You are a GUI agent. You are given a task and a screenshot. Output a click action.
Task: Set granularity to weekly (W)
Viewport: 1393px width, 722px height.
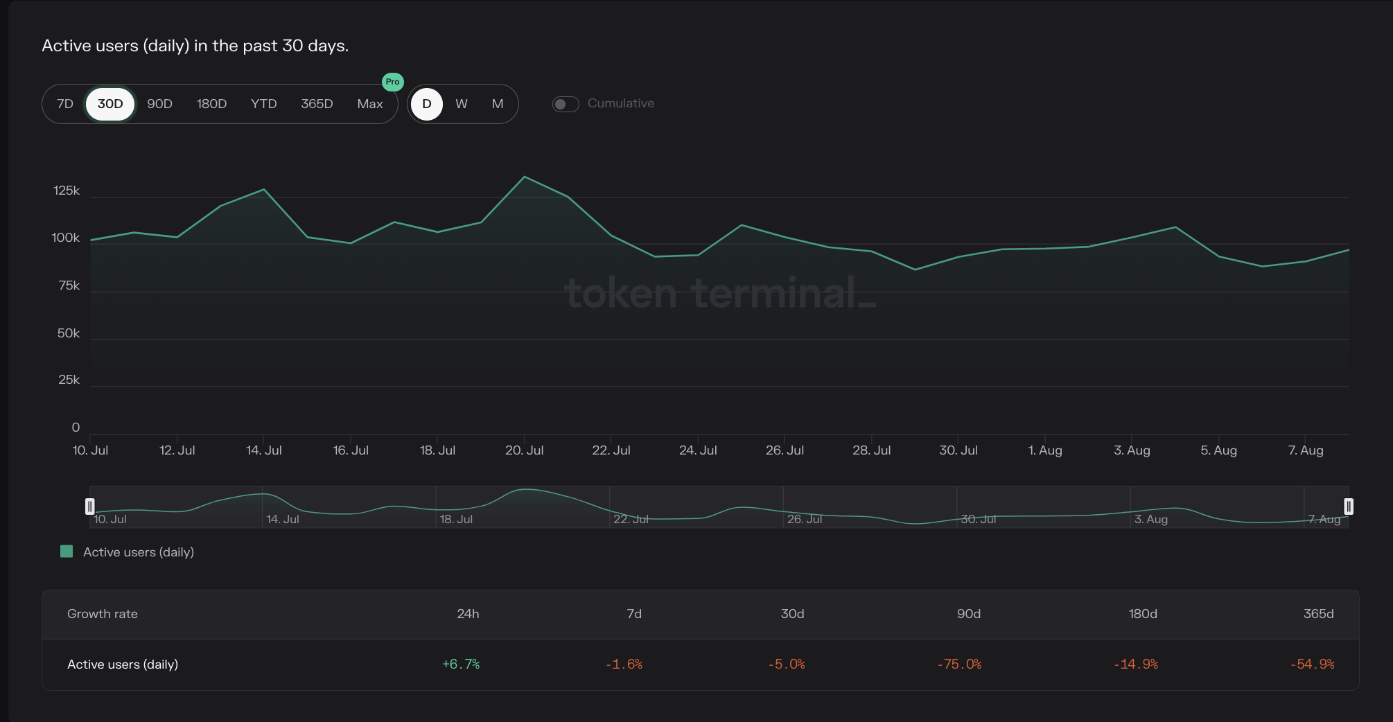(x=462, y=104)
